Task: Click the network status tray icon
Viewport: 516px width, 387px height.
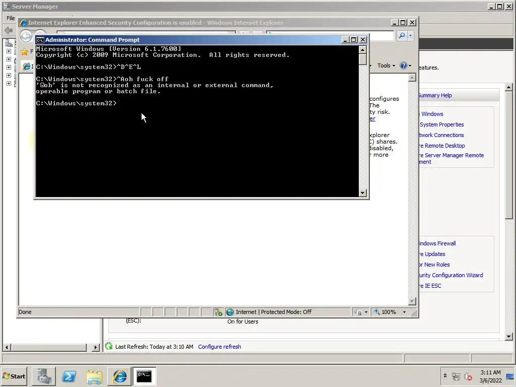Action: point(456,376)
